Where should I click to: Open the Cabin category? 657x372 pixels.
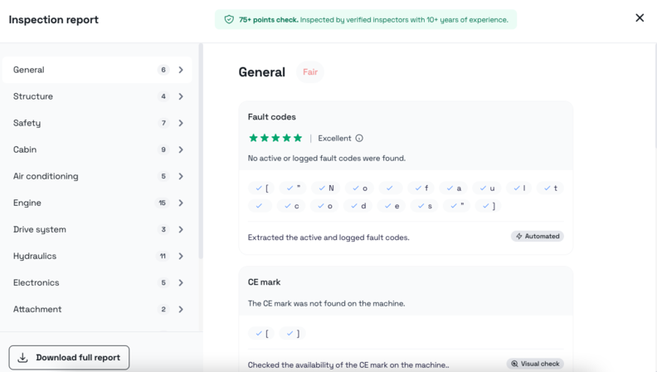click(25, 149)
